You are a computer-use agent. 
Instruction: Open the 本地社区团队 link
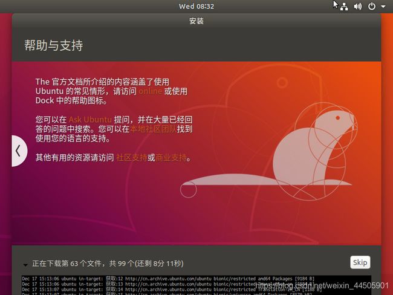153,129
